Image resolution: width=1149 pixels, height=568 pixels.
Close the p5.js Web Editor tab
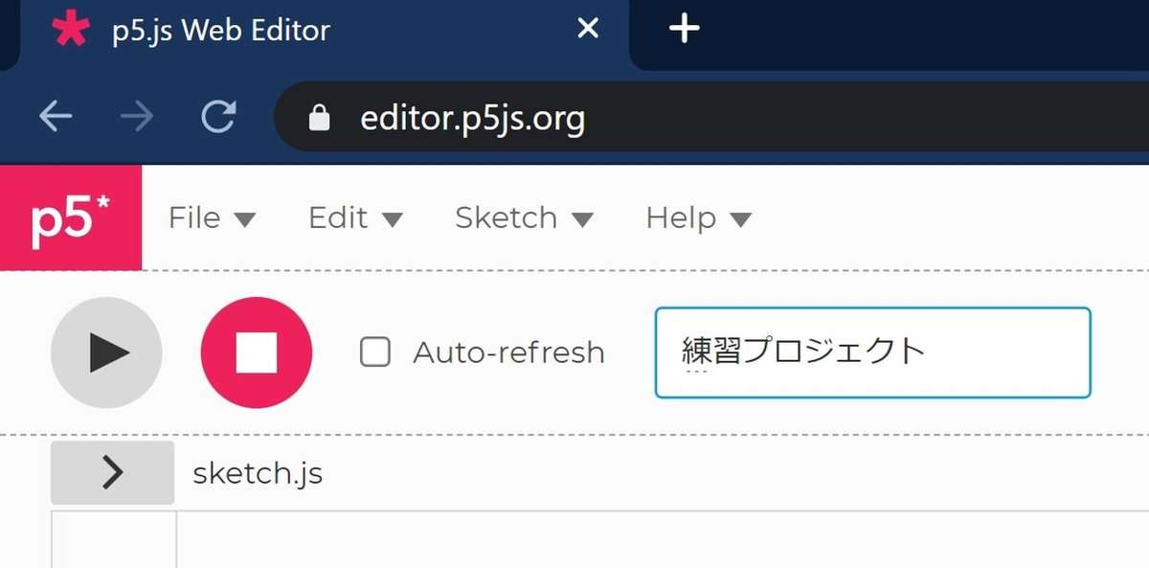click(588, 29)
